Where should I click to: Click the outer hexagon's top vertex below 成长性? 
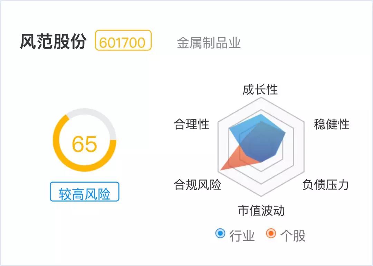(x=261, y=98)
